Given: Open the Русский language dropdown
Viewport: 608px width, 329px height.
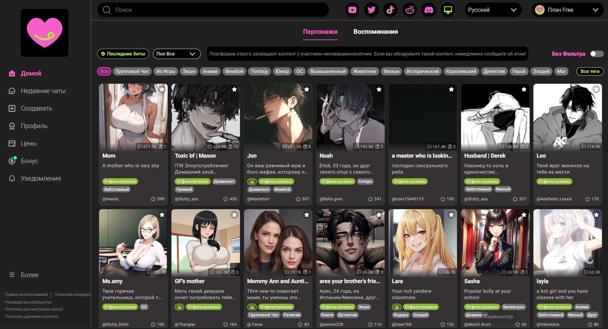Looking at the screenshot, I should (x=493, y=10).
